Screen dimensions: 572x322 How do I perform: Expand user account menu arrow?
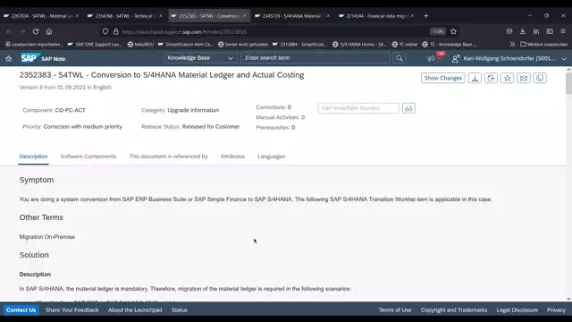pyautogui.click(x=564, y=59)
